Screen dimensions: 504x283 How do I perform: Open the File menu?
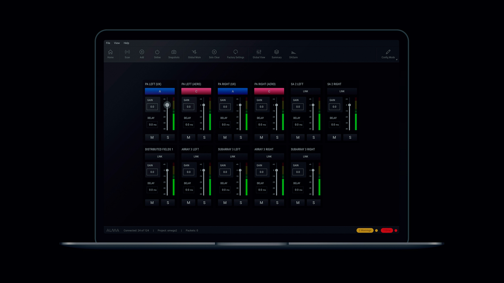(108, 43)
